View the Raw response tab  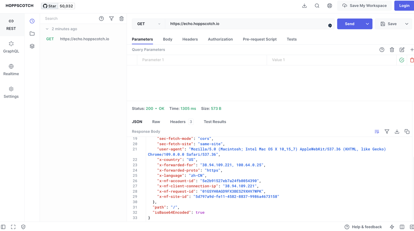click(156, 122)
